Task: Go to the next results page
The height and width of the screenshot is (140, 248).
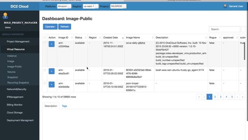Action: (x=238, y=97)
